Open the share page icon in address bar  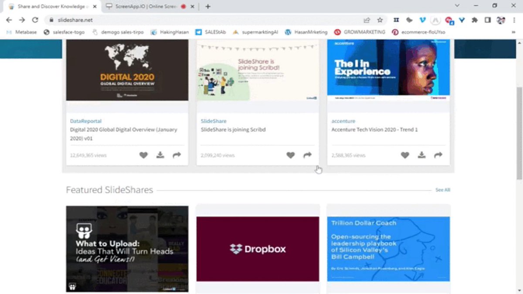(x=367, y=20)
